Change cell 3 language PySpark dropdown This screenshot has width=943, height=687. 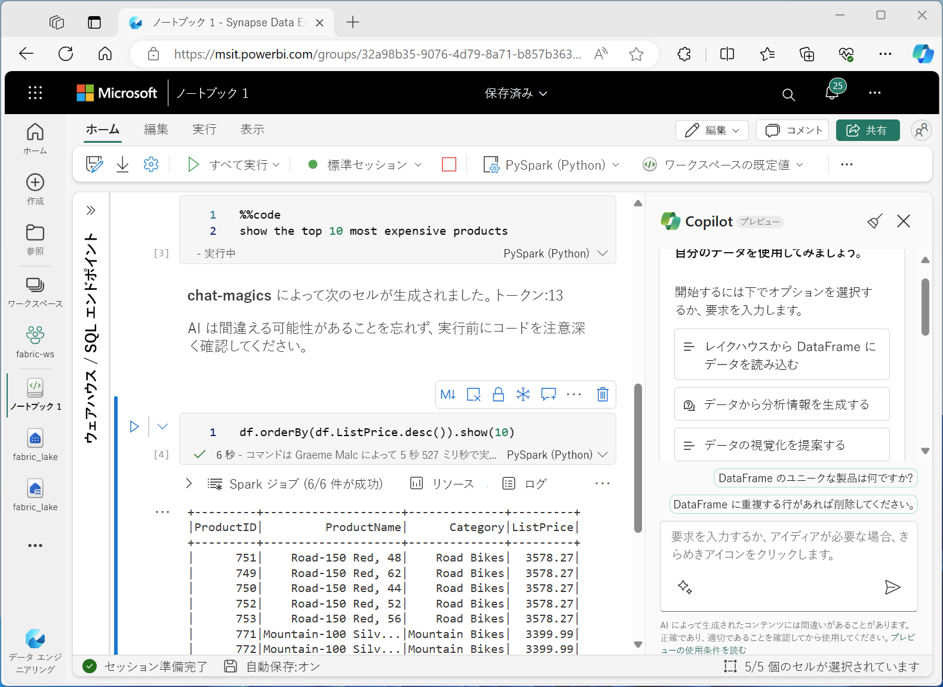pos(556,253)
